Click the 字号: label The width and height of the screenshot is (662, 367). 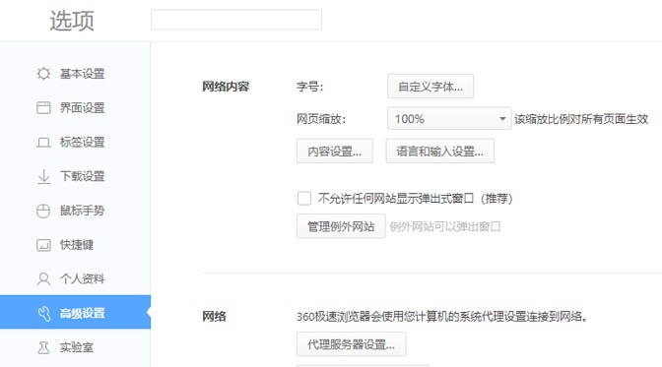coord(309,87)
